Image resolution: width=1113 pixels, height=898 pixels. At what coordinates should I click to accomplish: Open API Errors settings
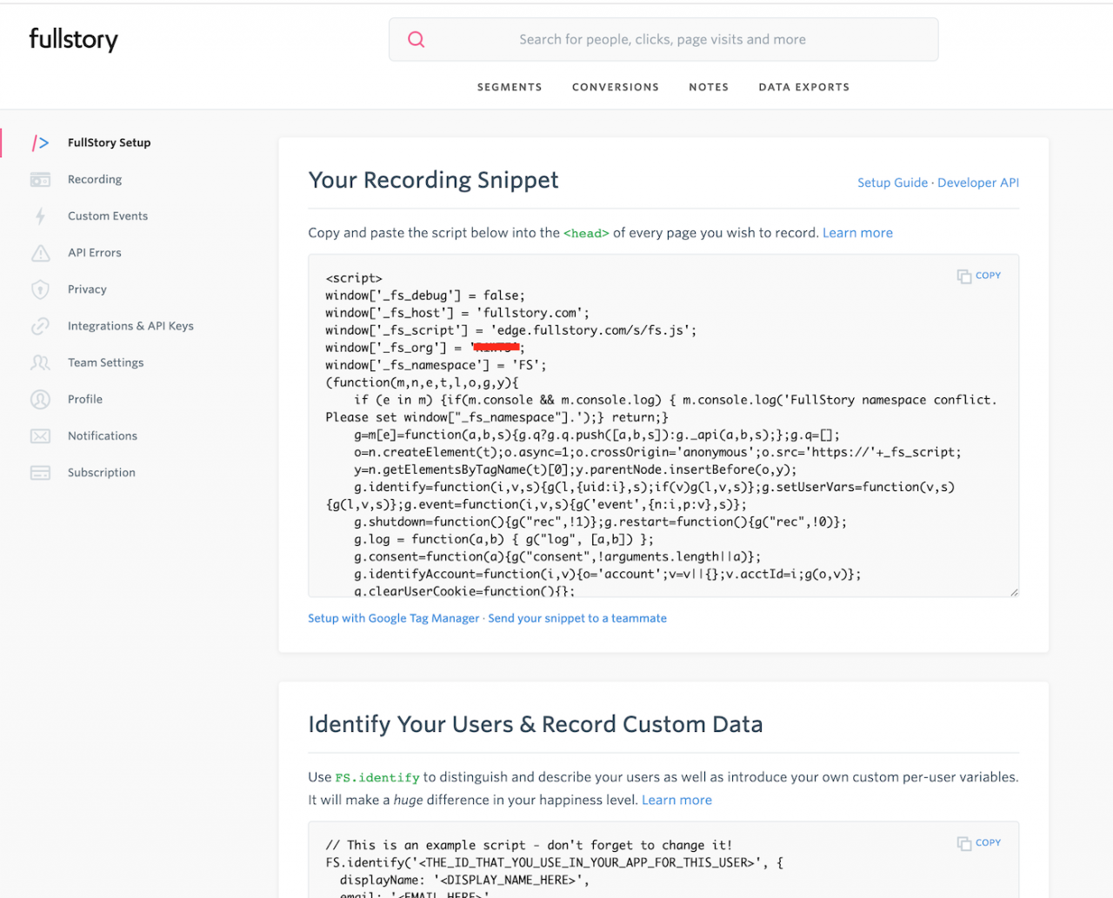(x=95, y=252)
